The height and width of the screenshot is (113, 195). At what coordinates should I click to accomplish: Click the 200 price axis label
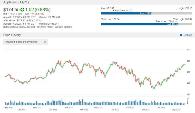[x=188, y=50]
